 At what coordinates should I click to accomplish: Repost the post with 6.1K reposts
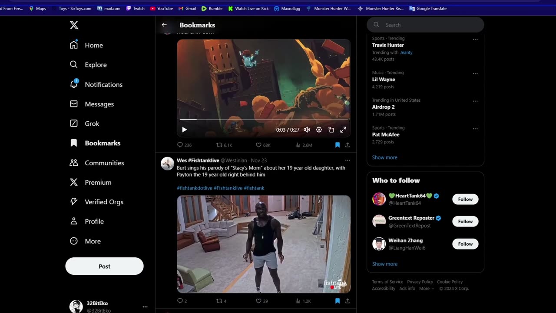(x=224, y=145)
